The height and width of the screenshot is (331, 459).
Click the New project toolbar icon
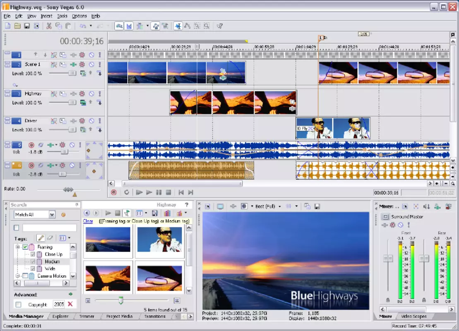[8, 26]
